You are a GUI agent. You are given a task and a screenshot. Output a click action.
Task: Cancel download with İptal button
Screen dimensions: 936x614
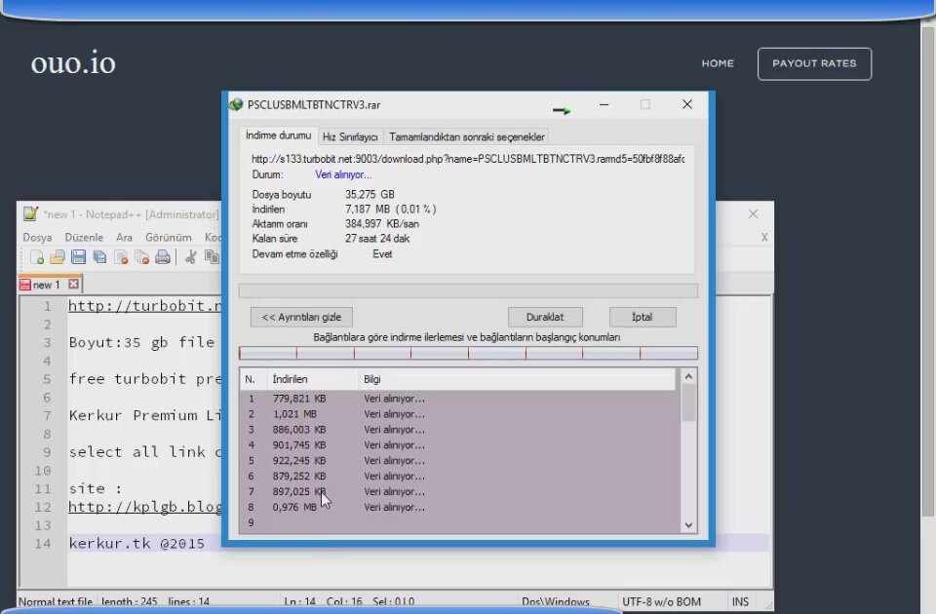click(643, 317)
